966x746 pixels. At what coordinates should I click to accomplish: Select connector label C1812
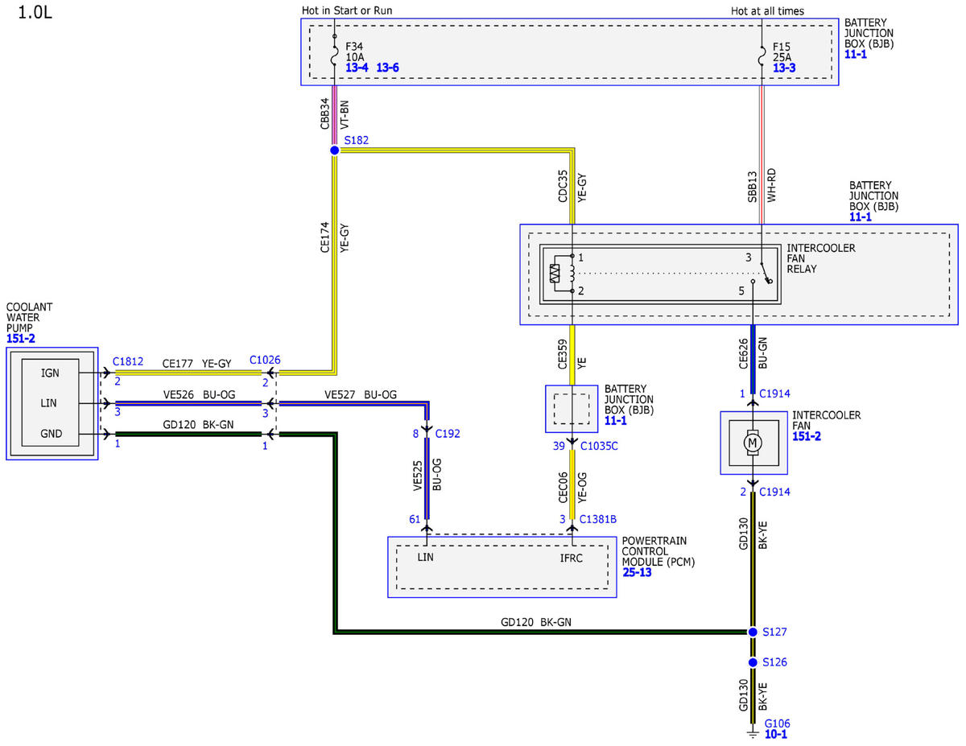pos(128,361)
